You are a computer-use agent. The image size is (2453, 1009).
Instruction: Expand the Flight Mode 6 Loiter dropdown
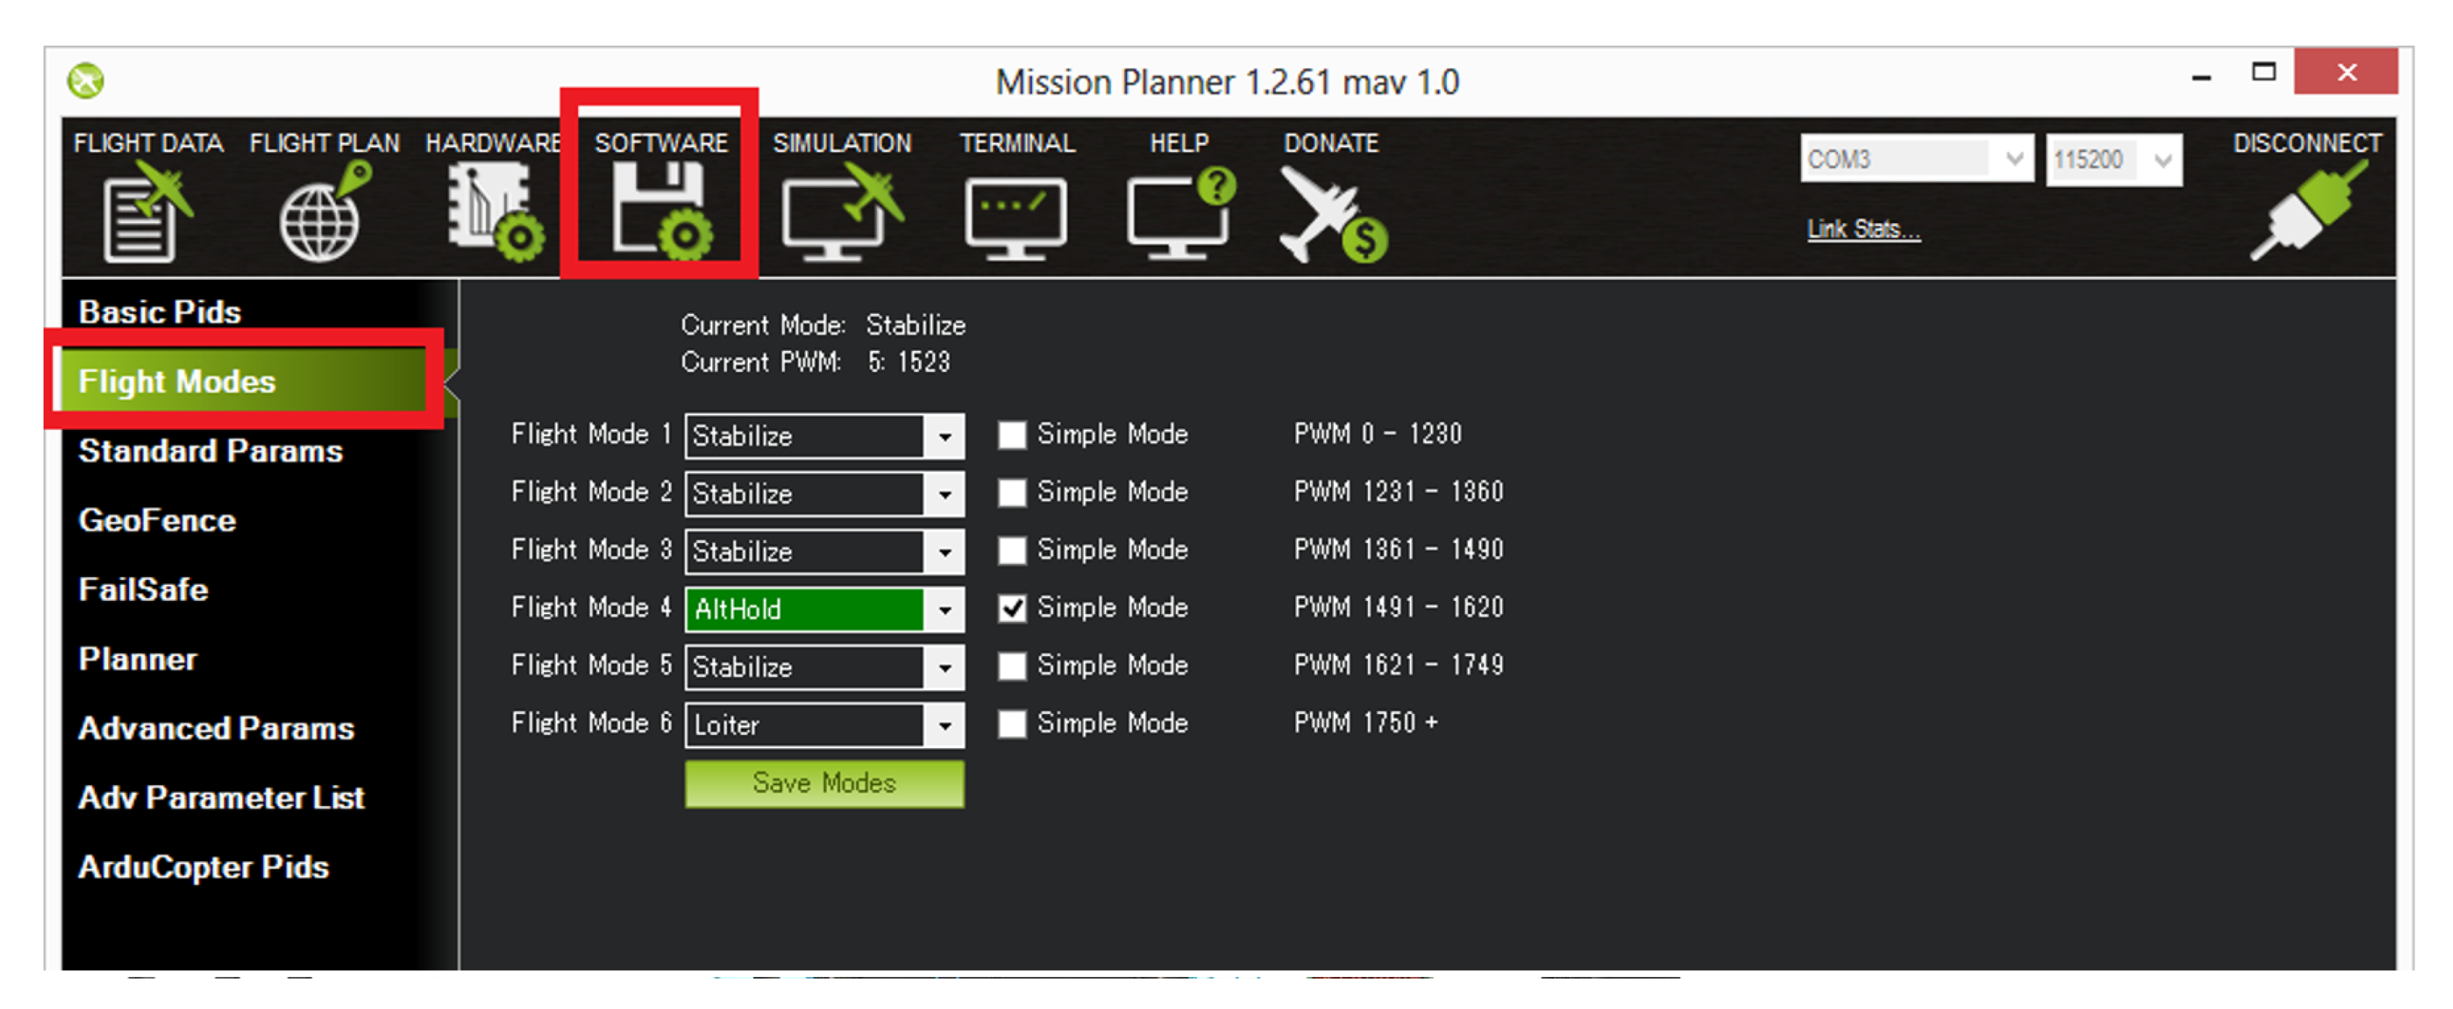[x=944, y=726]
